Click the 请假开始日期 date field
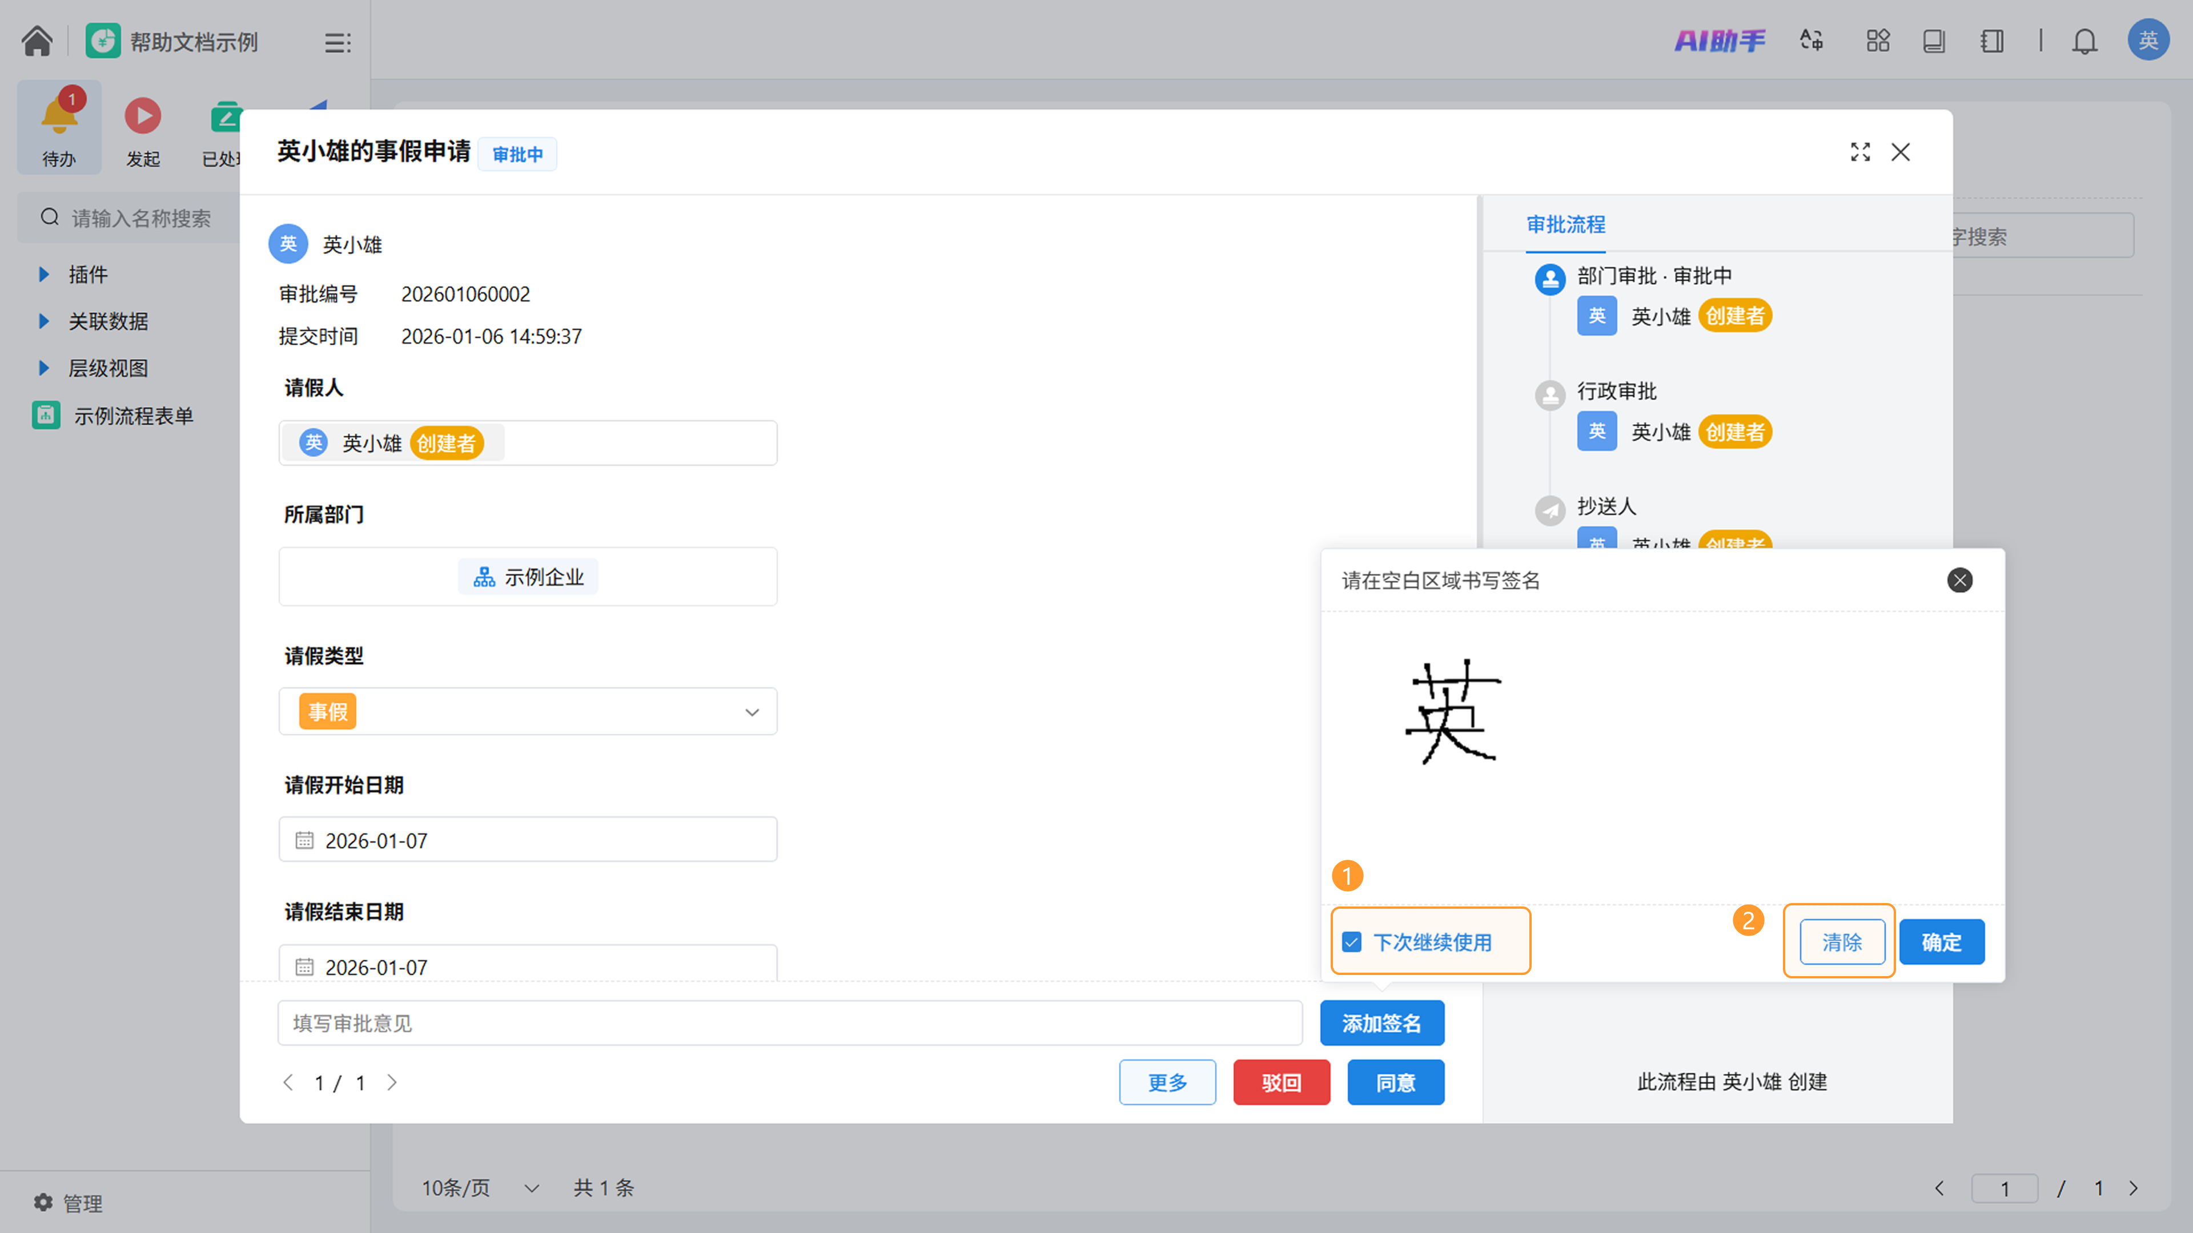This screenshot has width=2193, height=1233. (x=528, y=840)
